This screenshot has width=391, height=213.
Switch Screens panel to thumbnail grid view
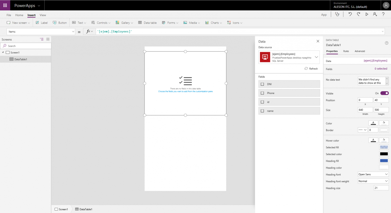[48, 39]
